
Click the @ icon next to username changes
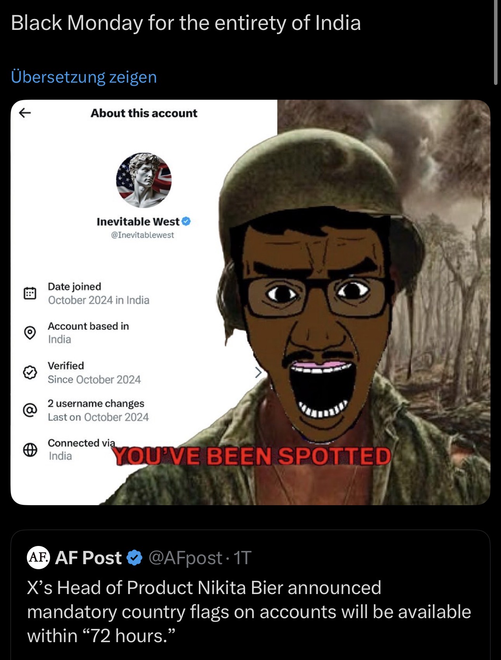[30, 410]
